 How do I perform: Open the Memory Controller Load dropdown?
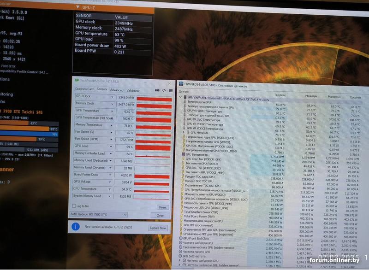pos(111,153)
